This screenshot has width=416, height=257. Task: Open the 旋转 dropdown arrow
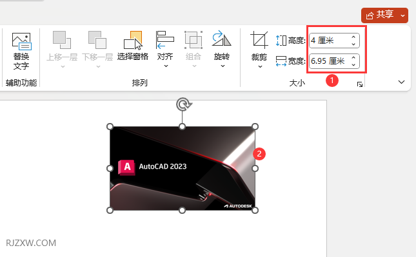click(x=223, y=66)
